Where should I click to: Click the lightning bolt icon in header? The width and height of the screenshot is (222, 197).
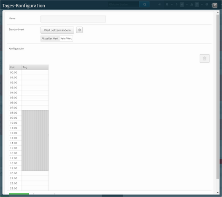point(177,4)
